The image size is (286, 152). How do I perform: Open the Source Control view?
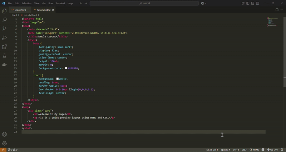tap(5, 29)
